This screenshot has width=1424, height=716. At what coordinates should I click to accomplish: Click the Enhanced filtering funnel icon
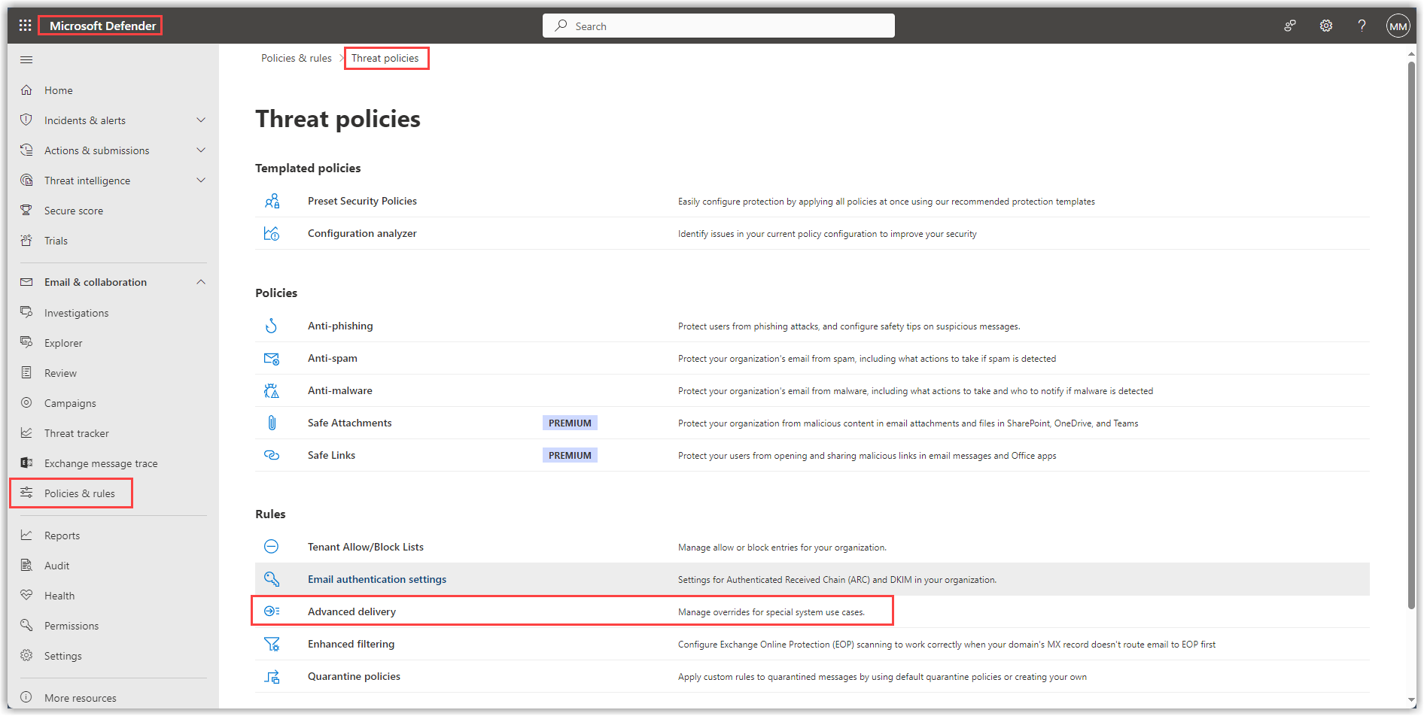(272, 644)
